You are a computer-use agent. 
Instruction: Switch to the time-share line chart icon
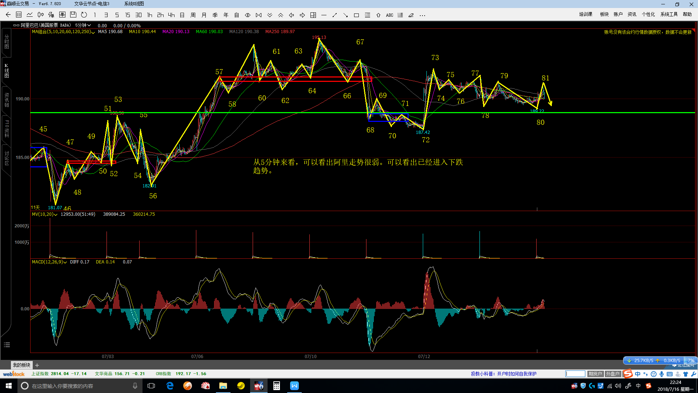[30, 15]
